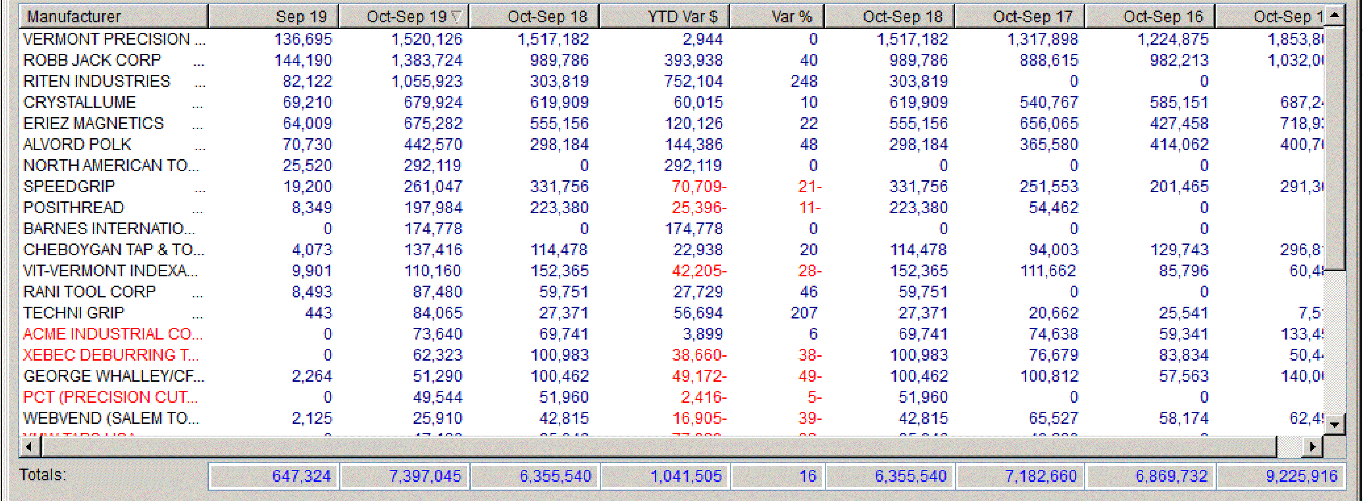Click the Var % total of 16
Screen dimensions: 1363x501
tap(777, 476)
